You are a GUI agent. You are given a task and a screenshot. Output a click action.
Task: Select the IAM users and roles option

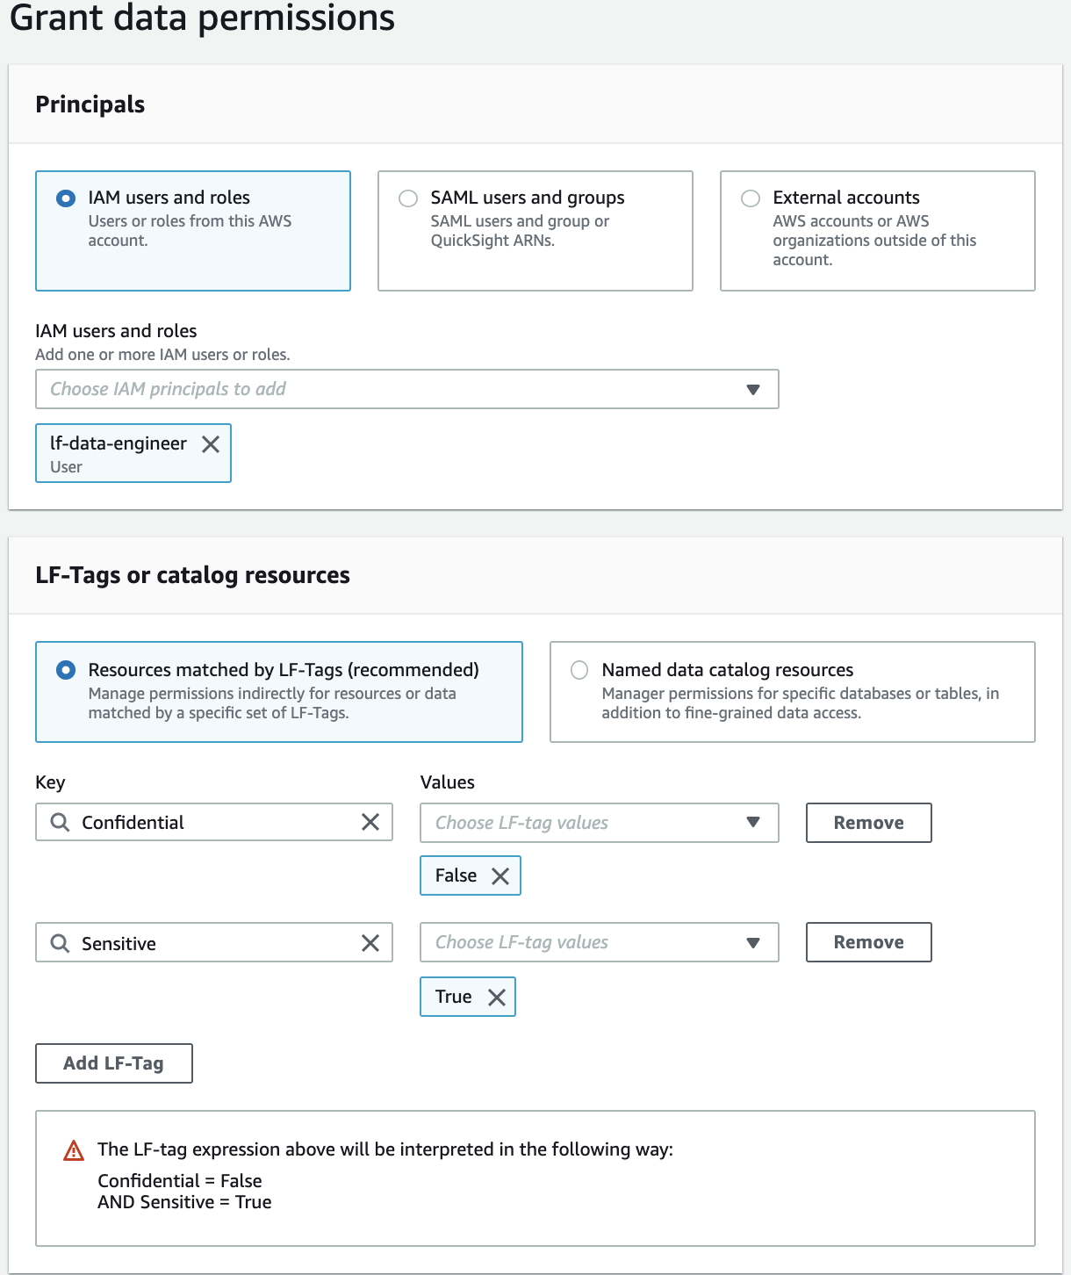coord(66,198)
